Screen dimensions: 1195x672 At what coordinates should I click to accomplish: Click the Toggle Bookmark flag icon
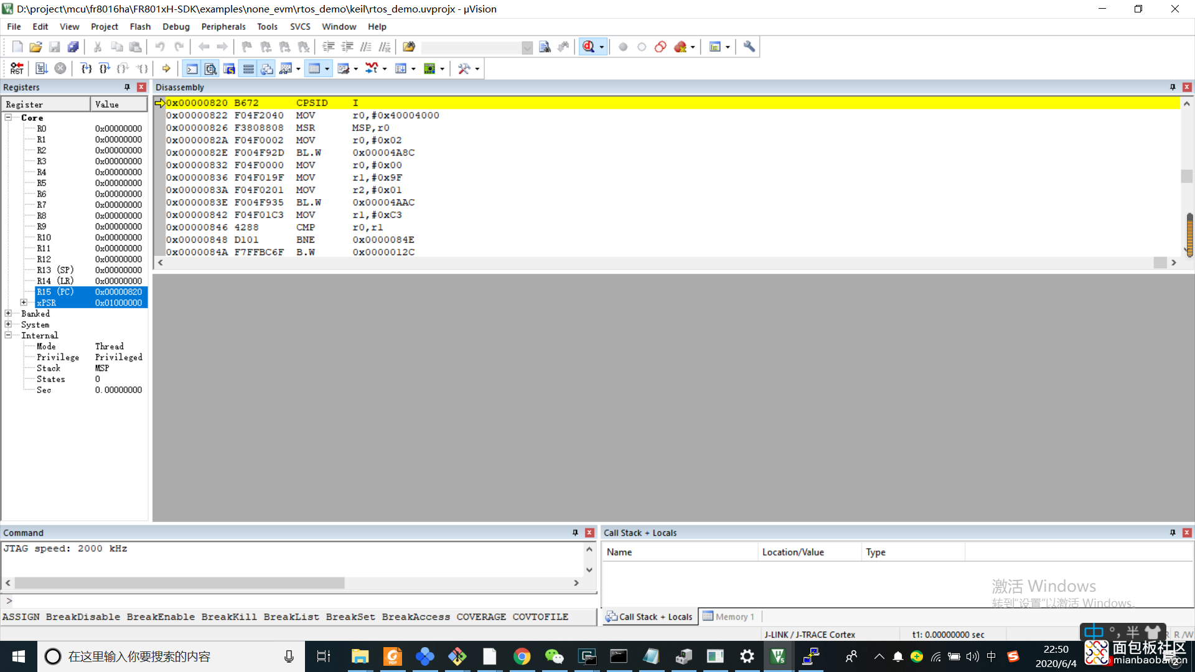[x=246, y=47]
